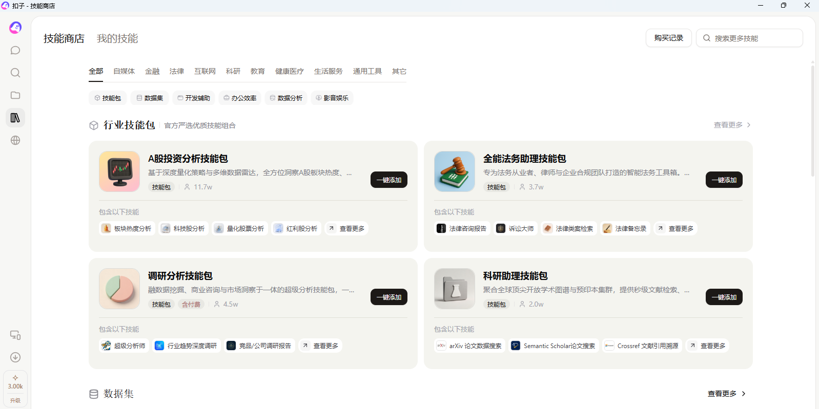Add 全能法务助理技能包 with 一键添加
Image resolution: width=819 pixels, height=409 pixels.
point(724,180)
